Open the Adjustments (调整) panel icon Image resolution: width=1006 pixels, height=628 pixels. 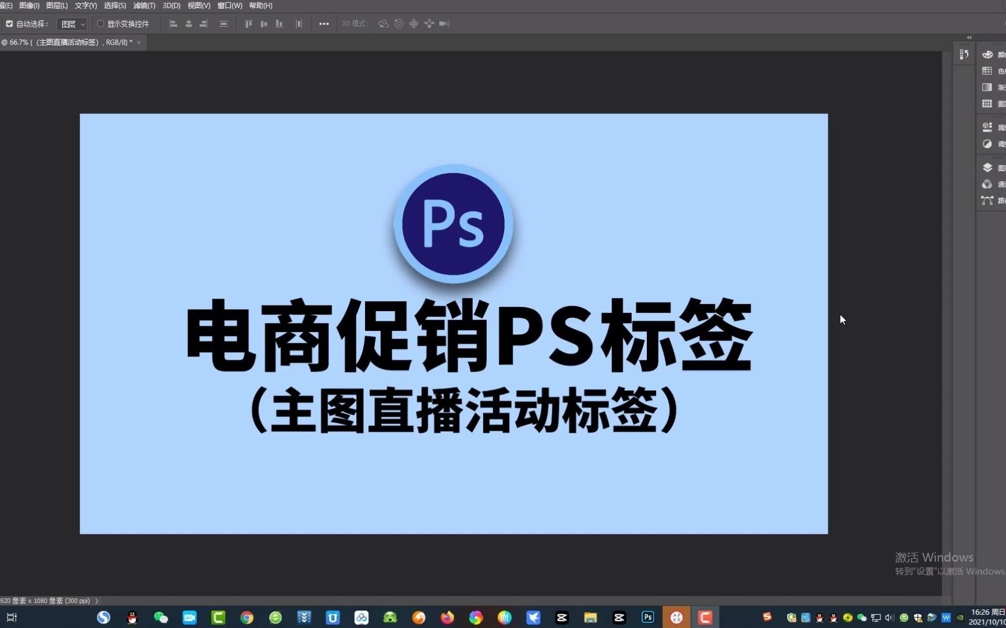[987, 144]
